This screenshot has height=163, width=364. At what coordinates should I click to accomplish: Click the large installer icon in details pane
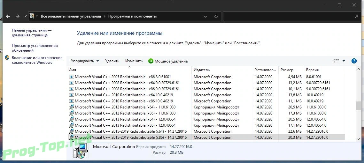80,151
